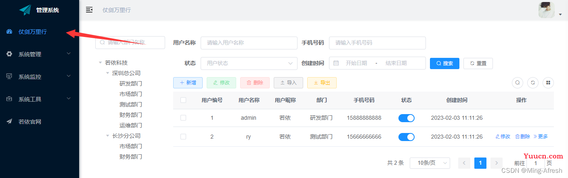Open the 10条/页 page size dropdown
The height and width of the screenshot is (178, 568).
(x=430, y=163)
